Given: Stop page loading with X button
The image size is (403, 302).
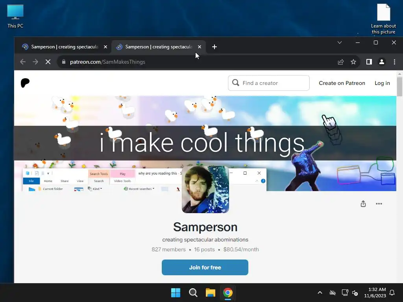Looking at the screenshot, I should pos(48,62).
